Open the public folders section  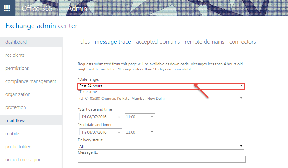[19, 147]
